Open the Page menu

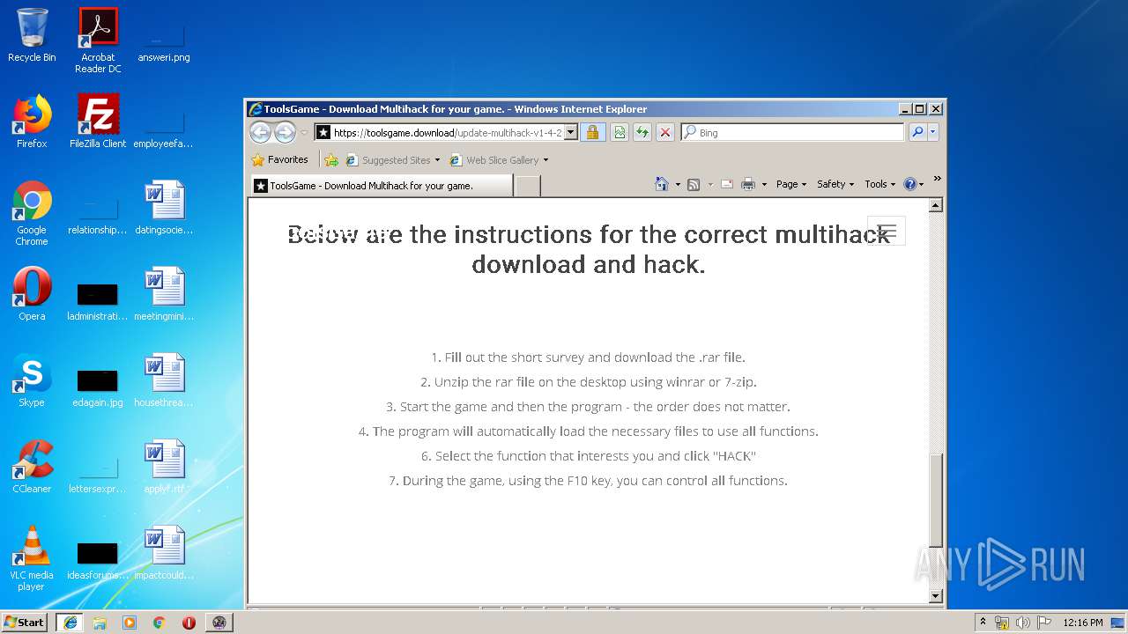(x=790, y=184)
